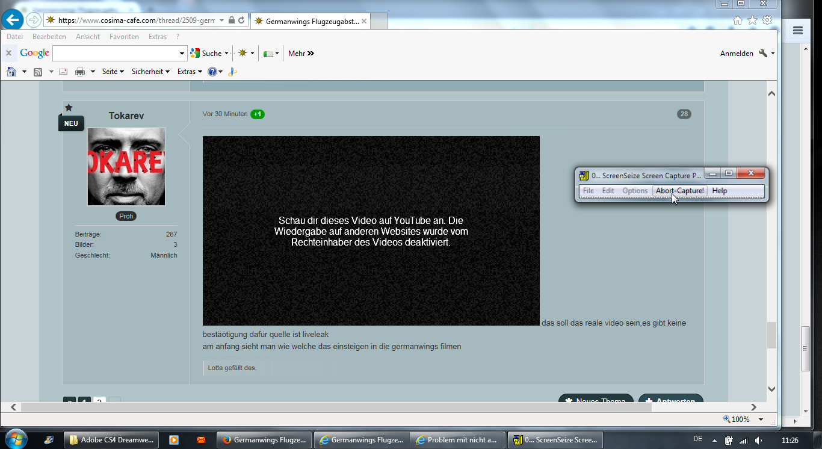Click the RSS feeds icon
This screenshot has height=449, width=822.
pos(38,72)
